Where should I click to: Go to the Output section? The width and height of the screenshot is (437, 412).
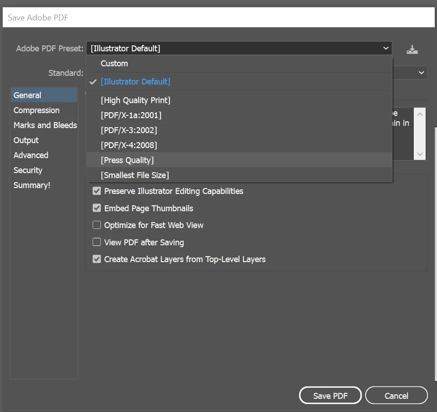44,140
